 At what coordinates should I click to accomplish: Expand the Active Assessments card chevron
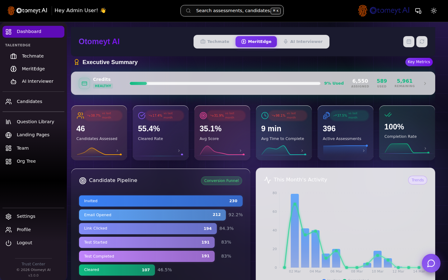pyautogui.click(x=364, y=151)
